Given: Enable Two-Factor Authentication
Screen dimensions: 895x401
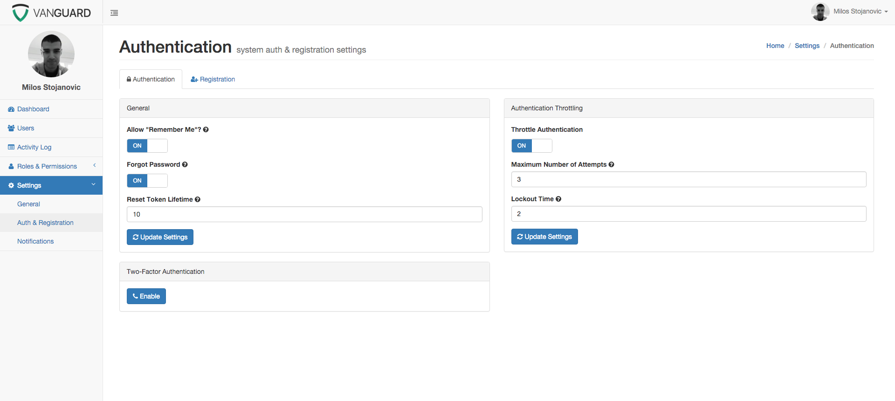Looking at the screenshot, I should 146,296.
